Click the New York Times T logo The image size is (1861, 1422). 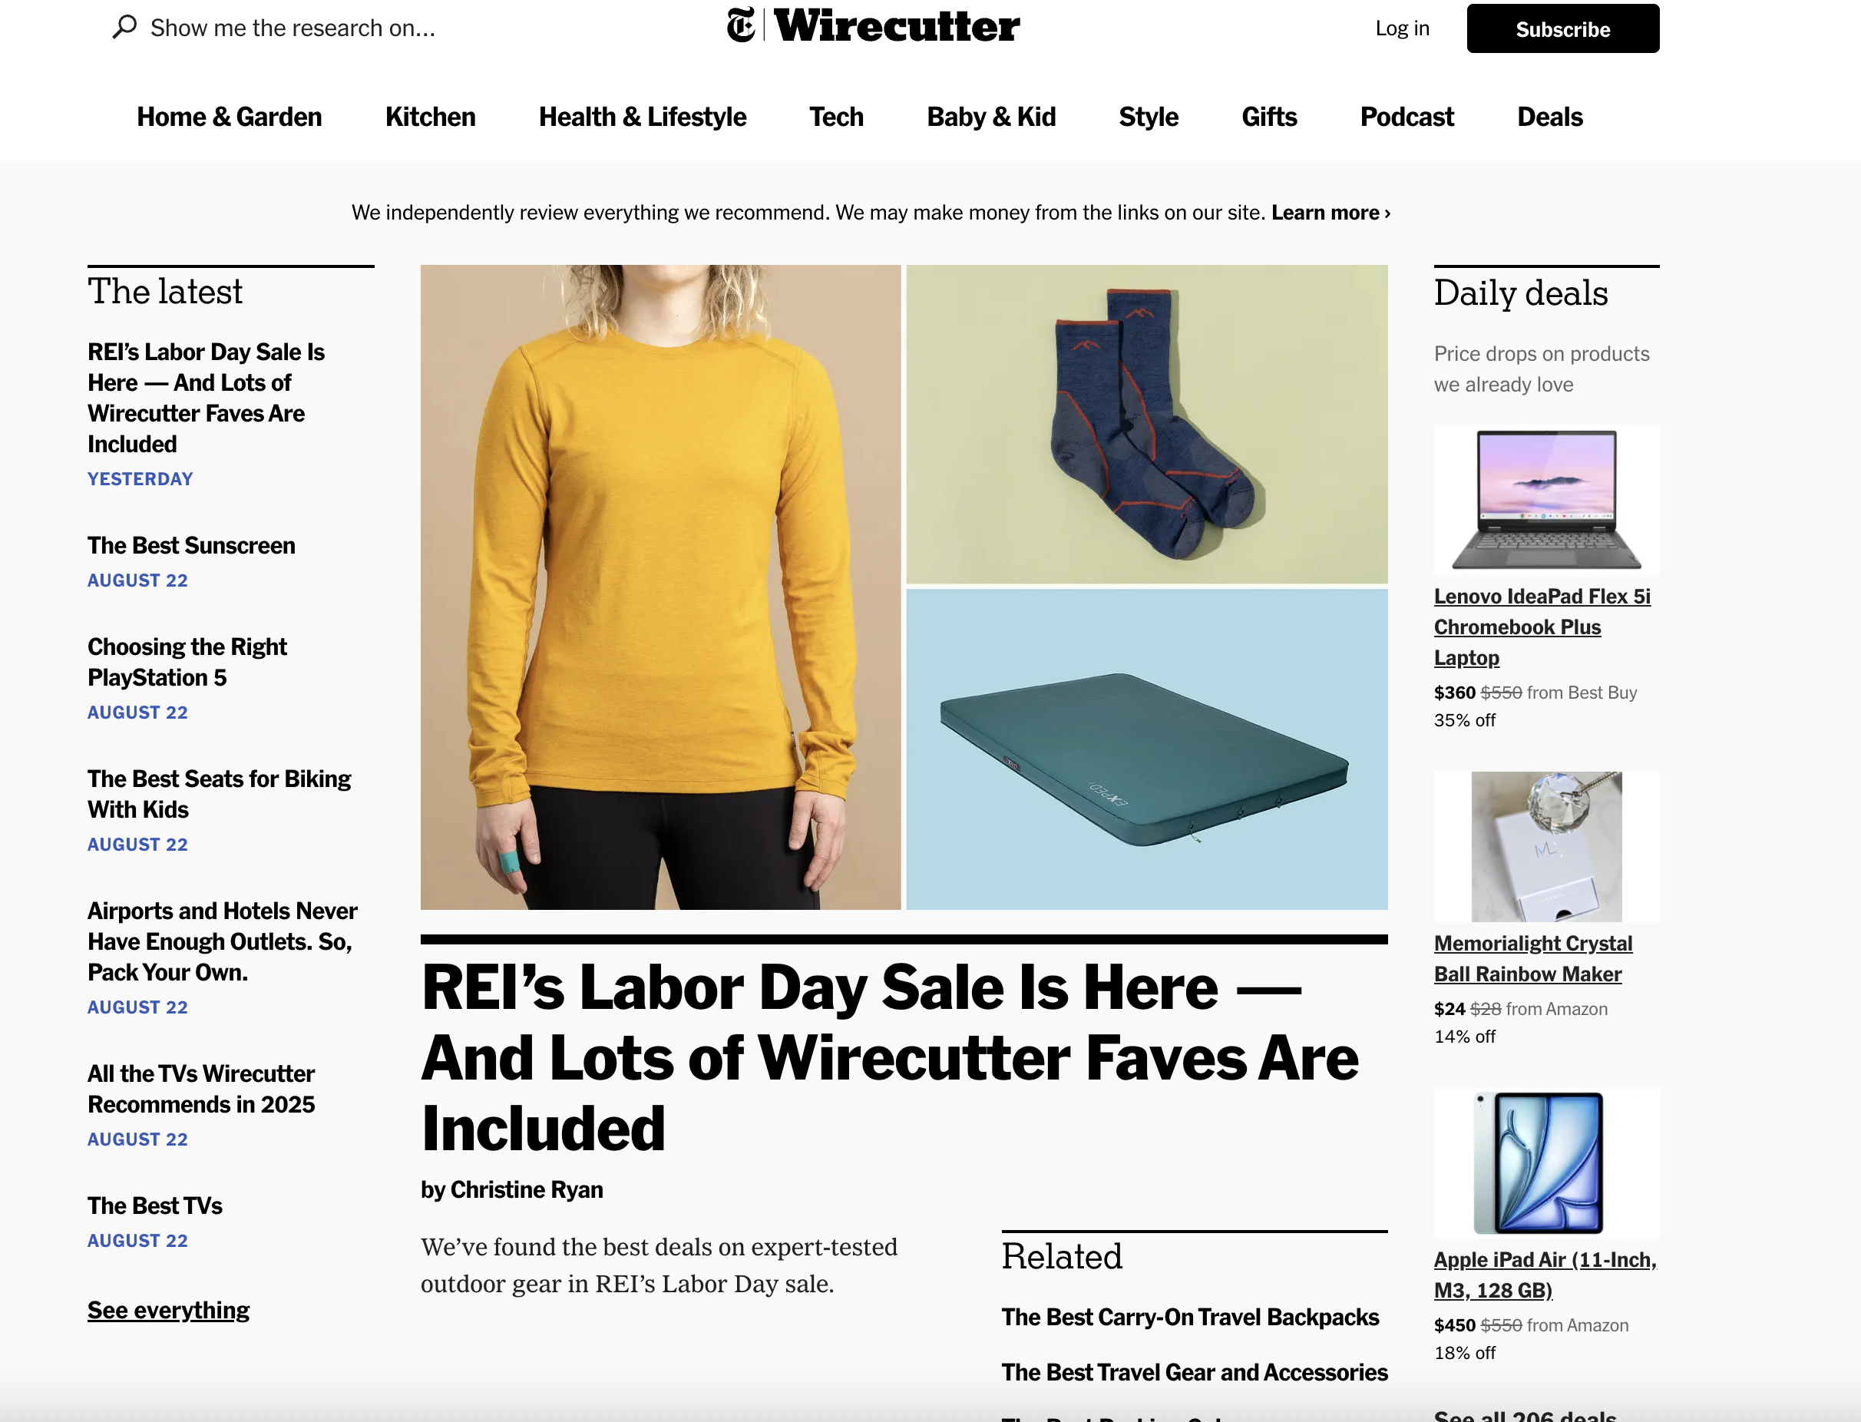pyautogui.click(x=741, y=25)
